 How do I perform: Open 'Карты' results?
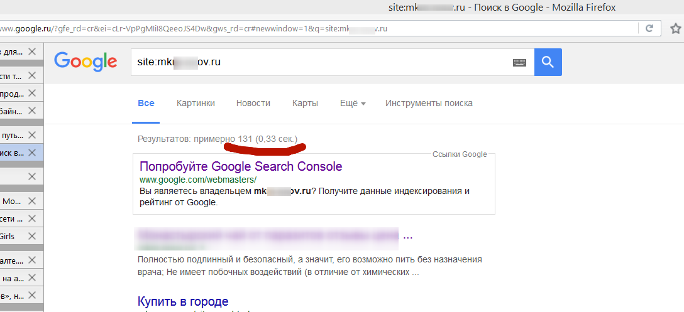[305, 104]
